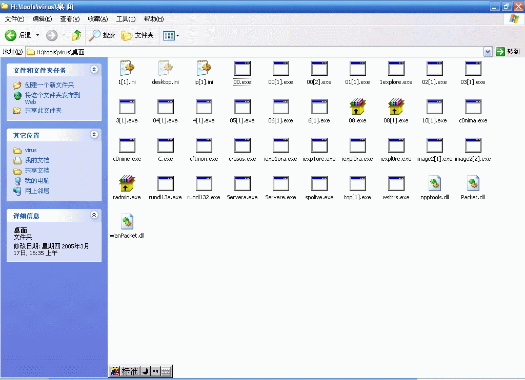
Task: Click the 转到 Go button
Action: (508, 52)
